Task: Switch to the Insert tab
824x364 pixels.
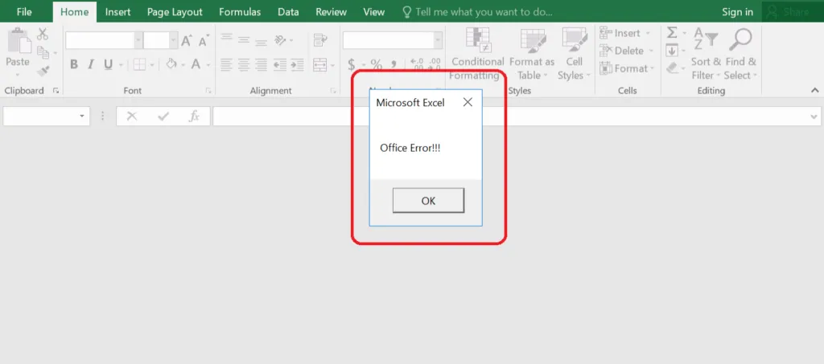Action: (x=118, y=11)
